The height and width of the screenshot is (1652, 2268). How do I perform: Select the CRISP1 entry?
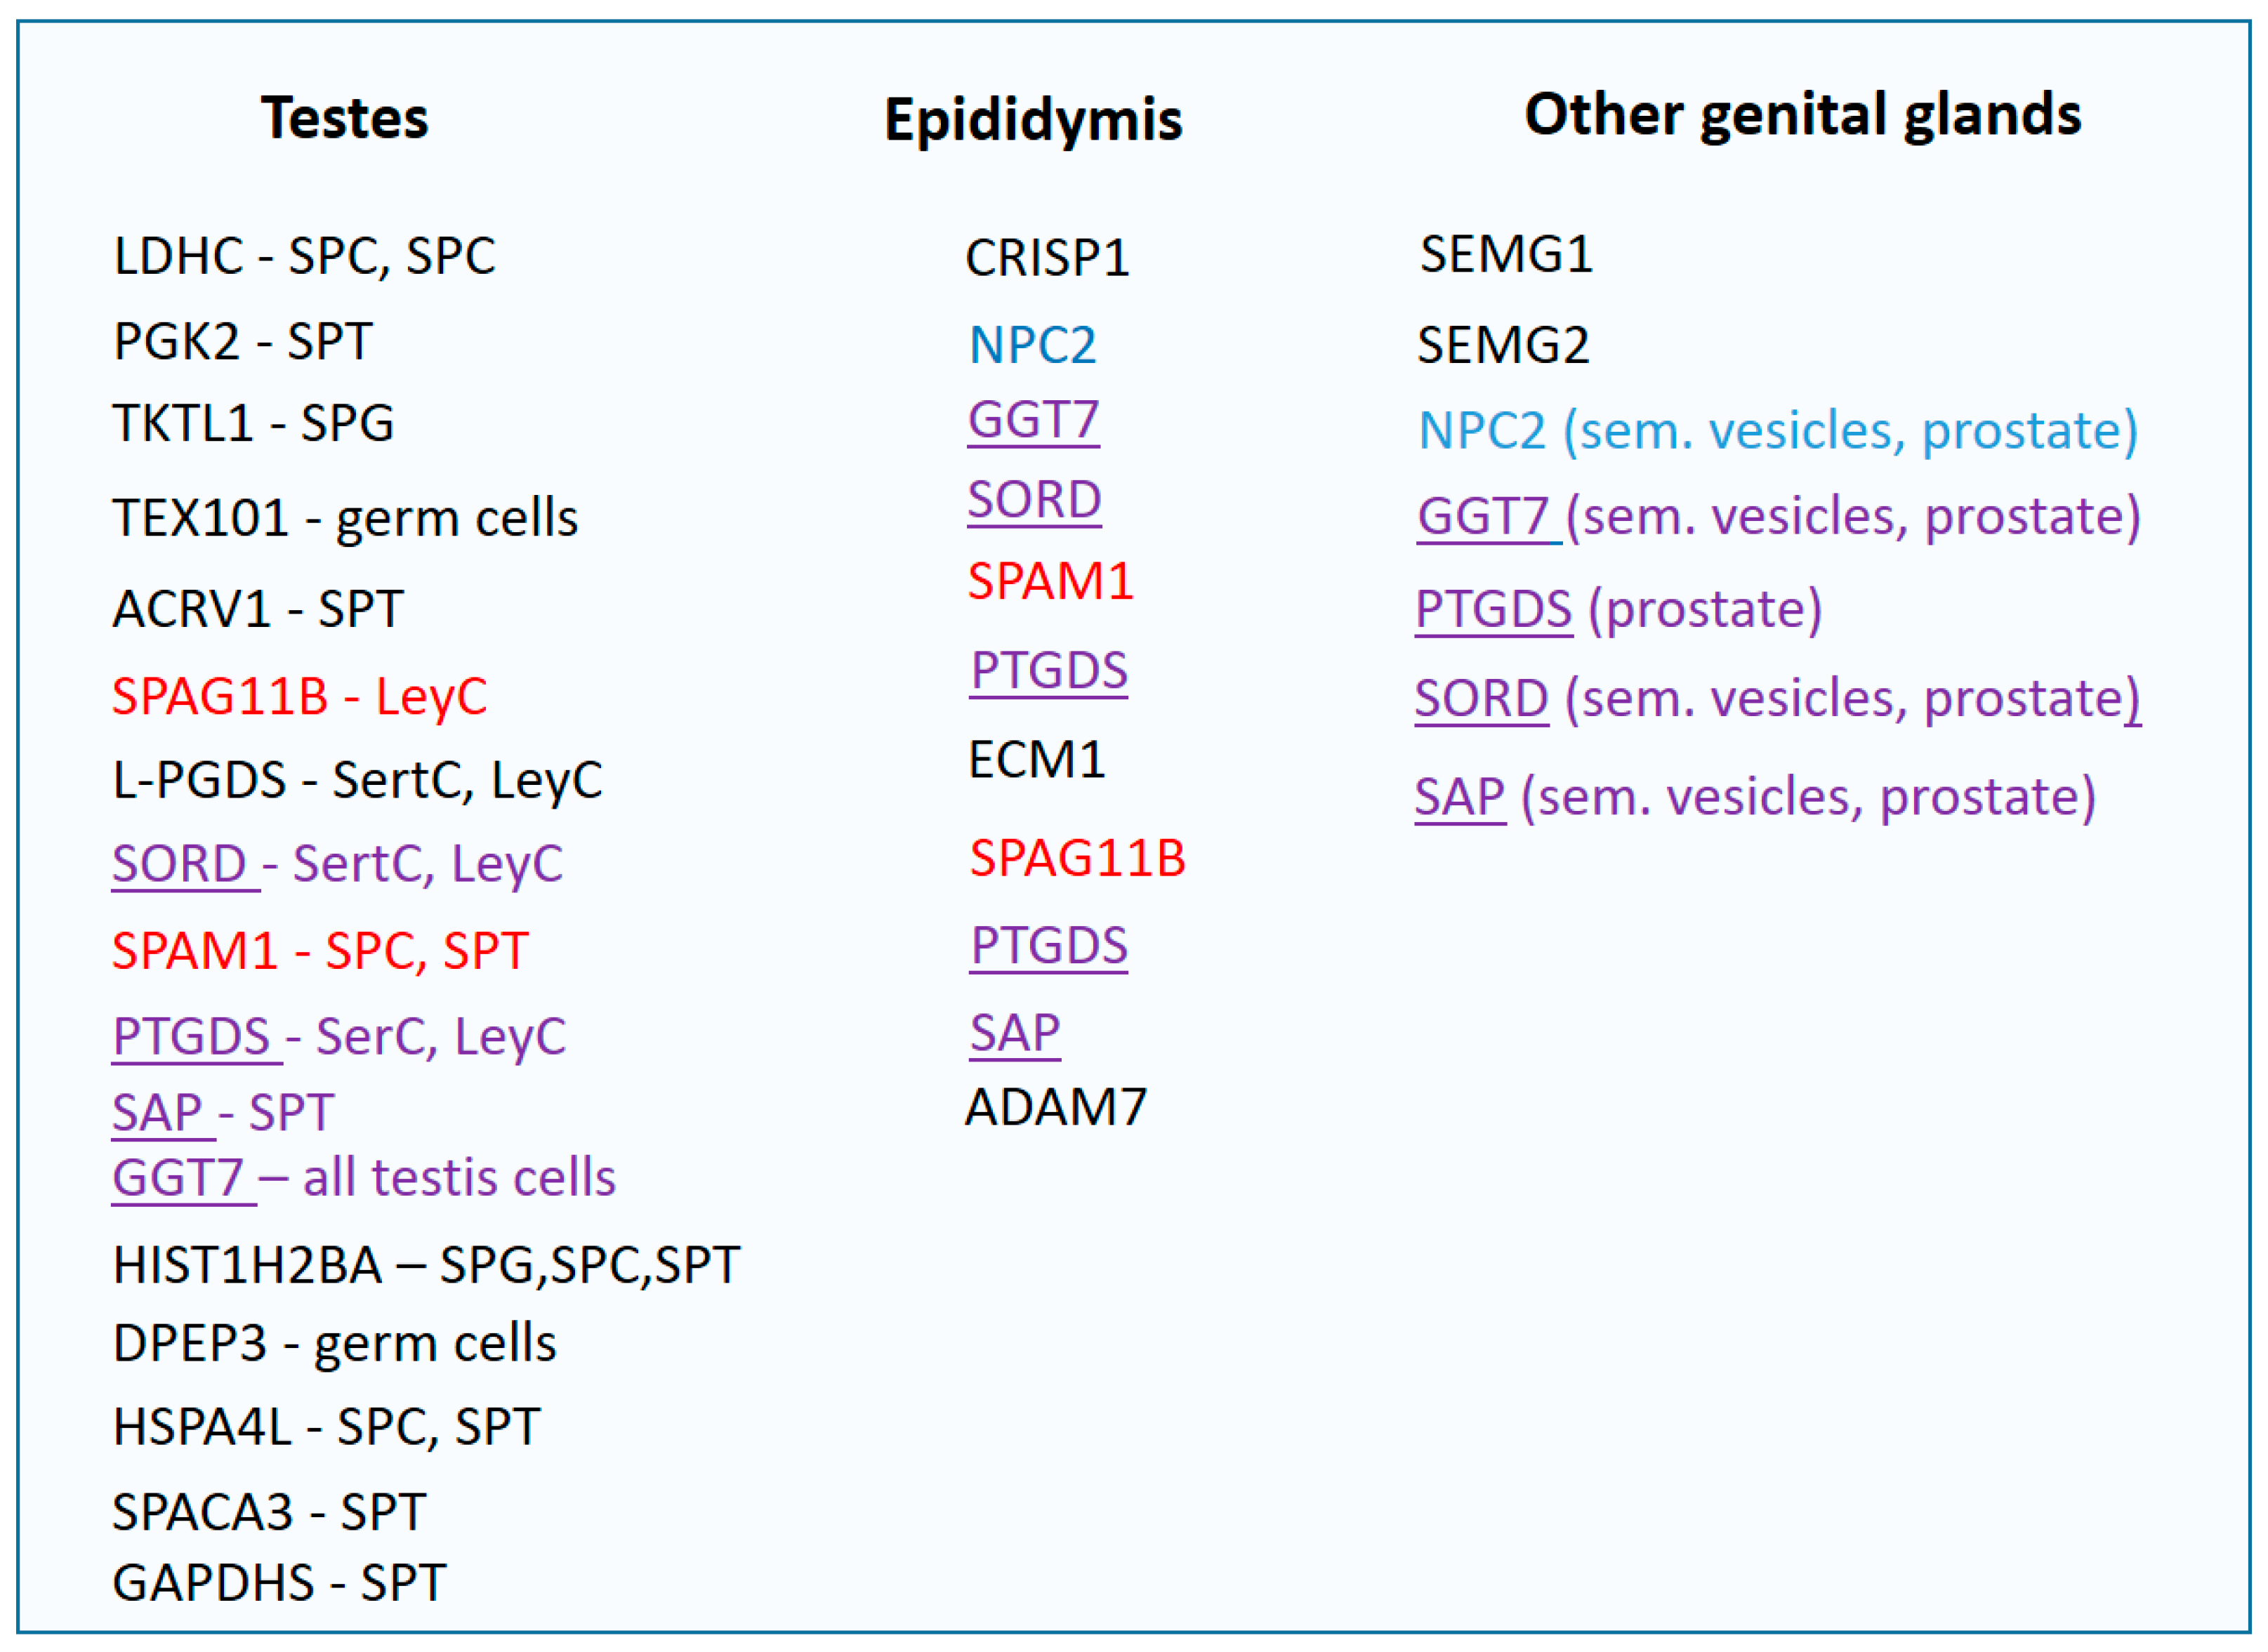[1047, 258]
